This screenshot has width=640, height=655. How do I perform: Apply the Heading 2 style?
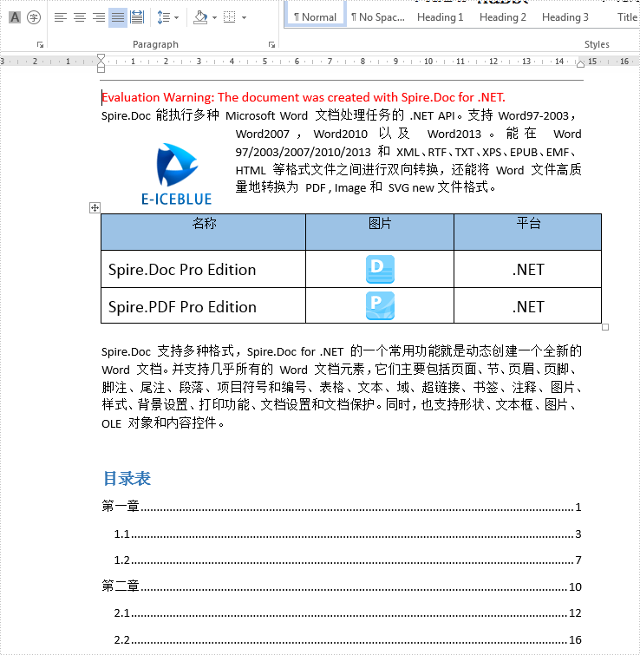tap(503, 17)
